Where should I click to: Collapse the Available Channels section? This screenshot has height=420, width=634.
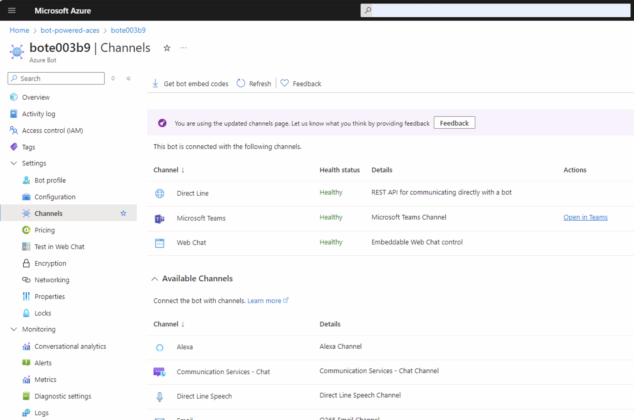[x=155, y=279]
